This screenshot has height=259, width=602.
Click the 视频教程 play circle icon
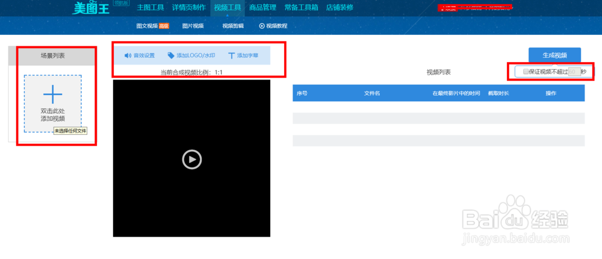tap(262, 26)
